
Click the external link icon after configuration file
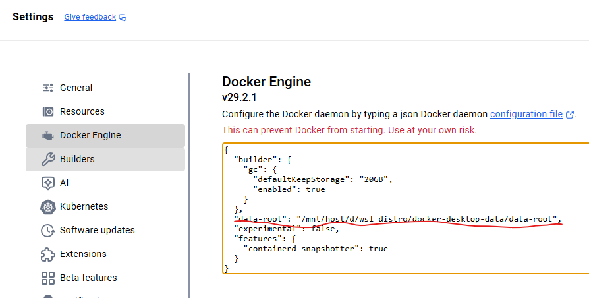(570, 115)
